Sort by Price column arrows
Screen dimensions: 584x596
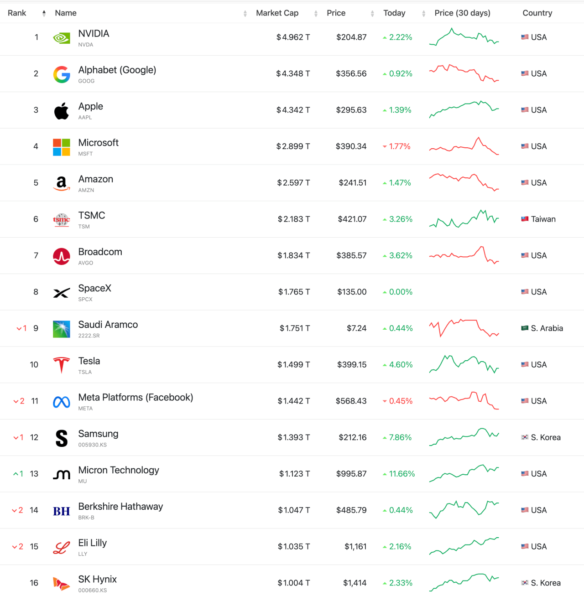[x=372, y=13]
